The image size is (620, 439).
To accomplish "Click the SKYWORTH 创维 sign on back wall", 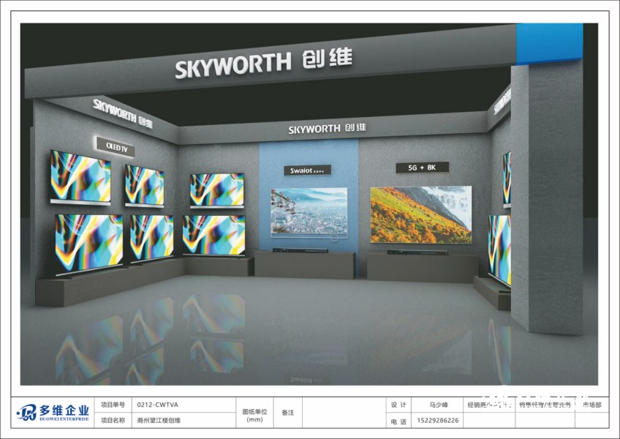I will click(327, 128).
